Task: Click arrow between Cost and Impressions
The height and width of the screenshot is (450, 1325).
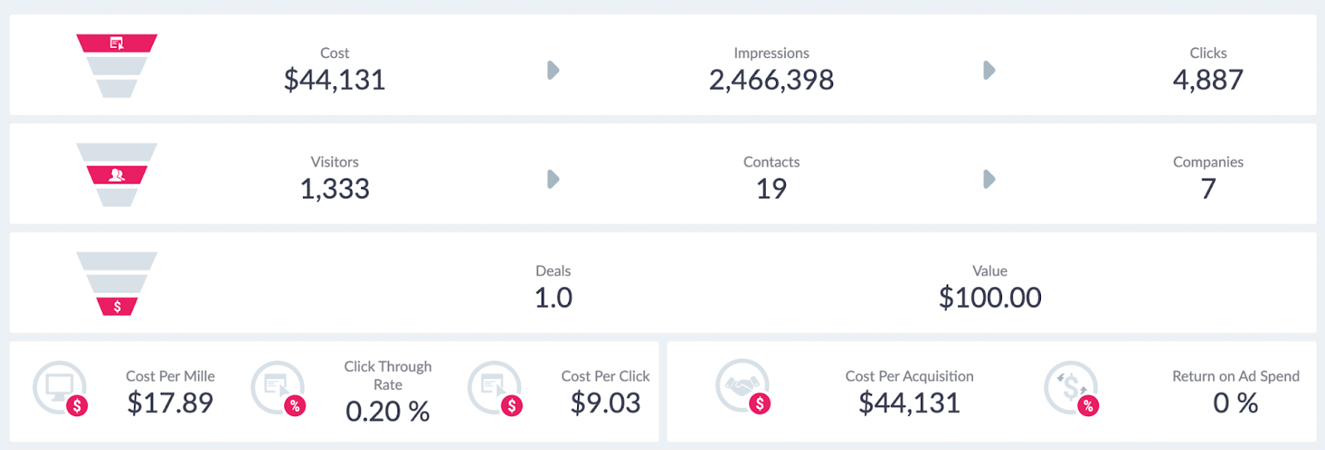Action: [553, 70]
